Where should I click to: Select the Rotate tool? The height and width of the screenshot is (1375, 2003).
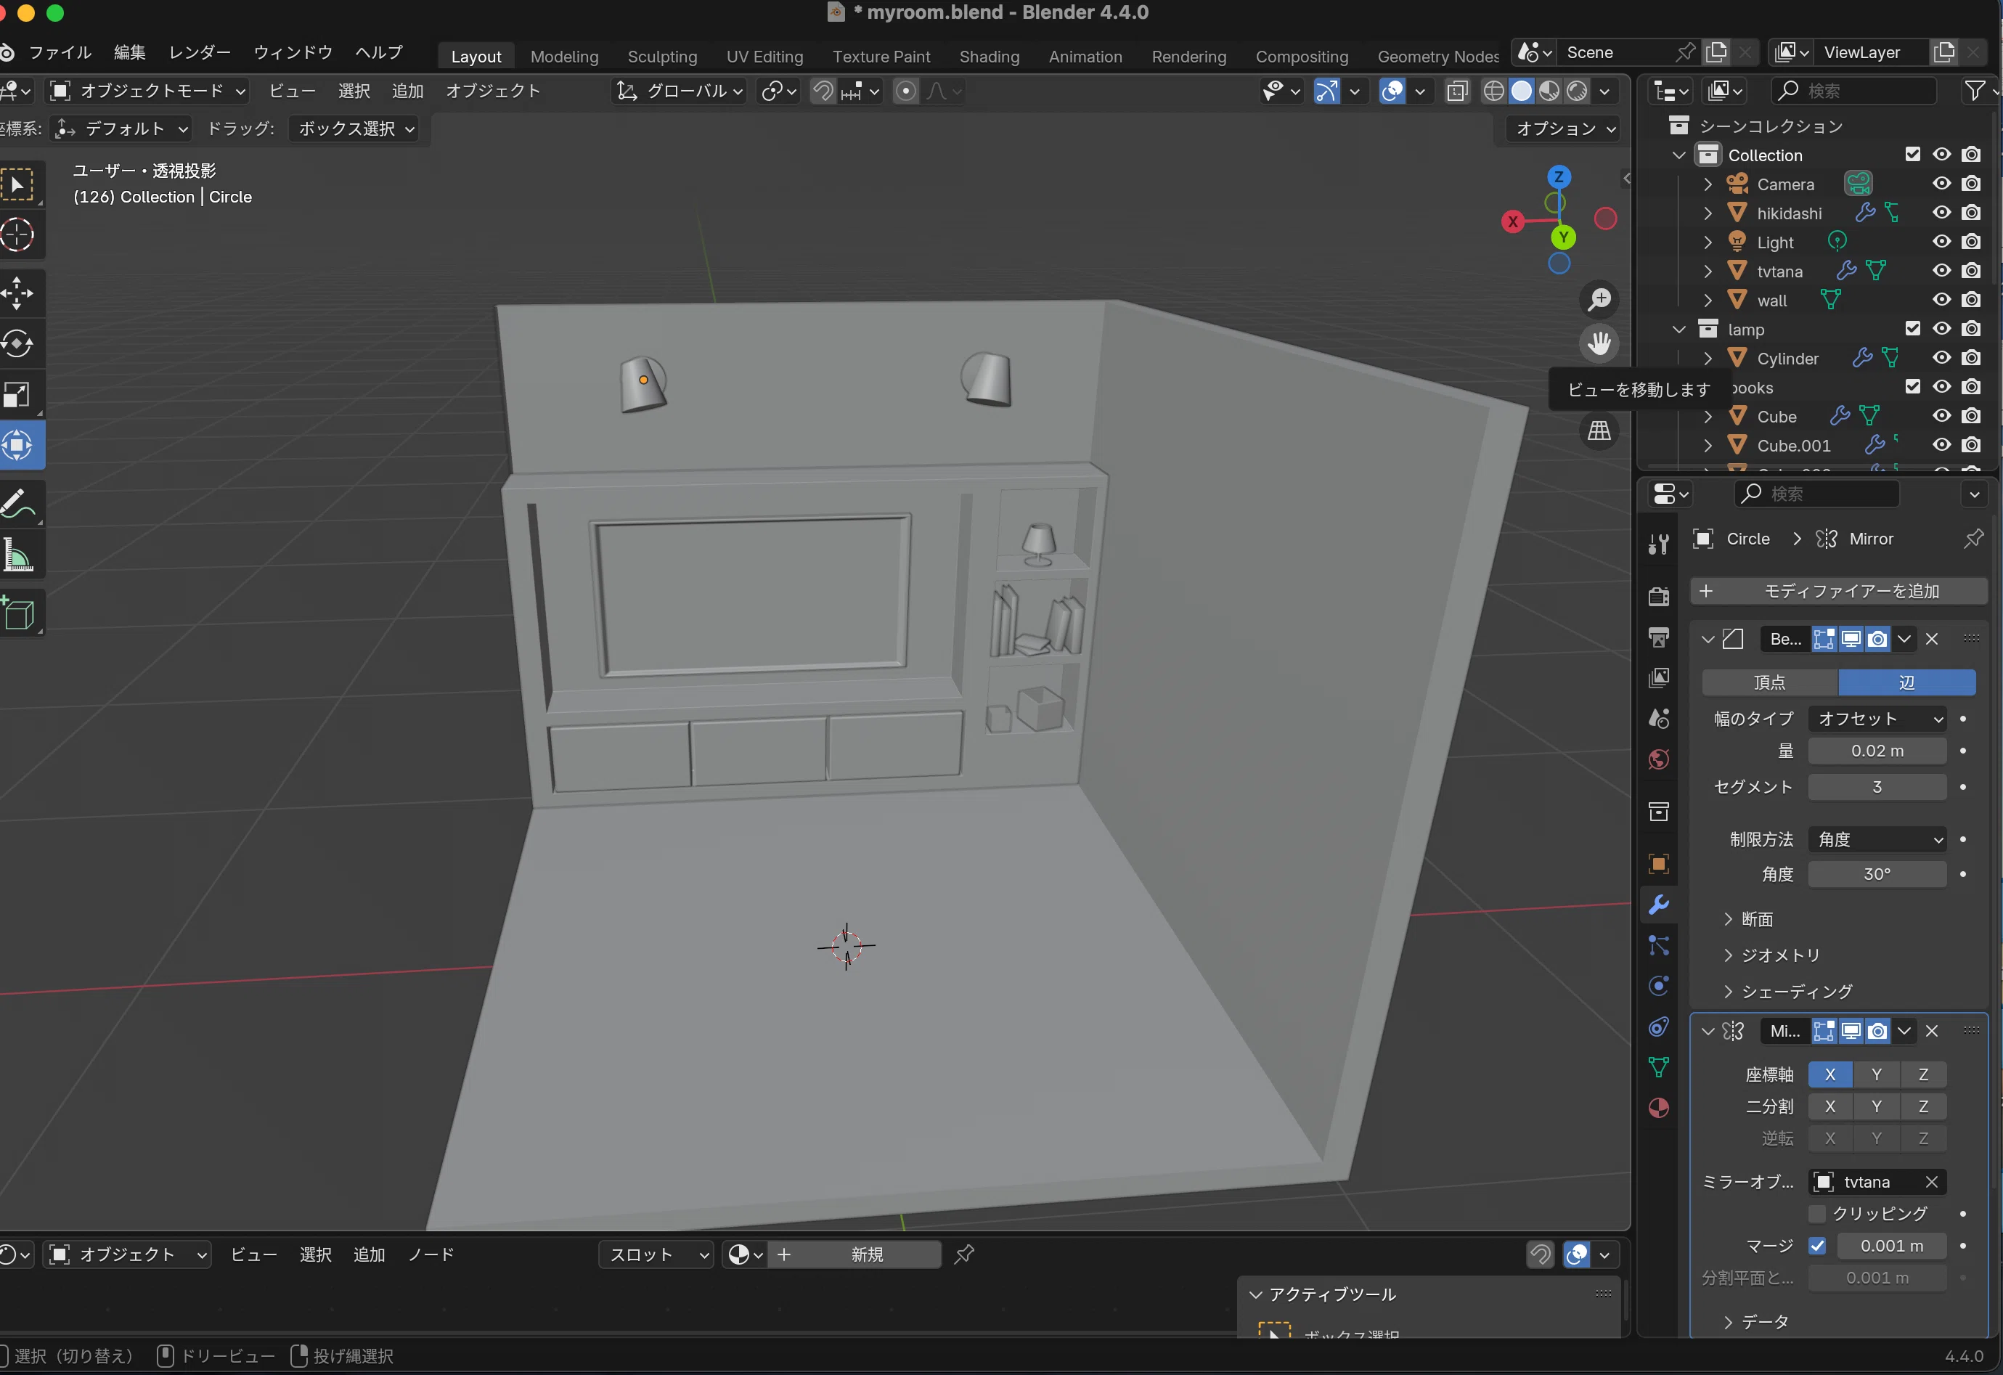tap(17, 343)
